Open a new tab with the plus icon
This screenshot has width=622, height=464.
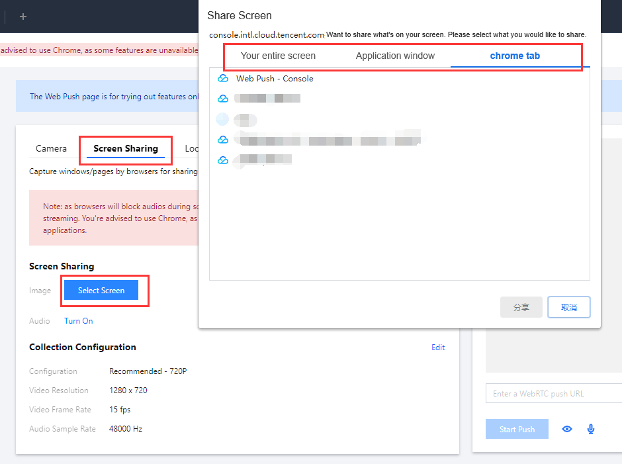(x=23, y=17)
